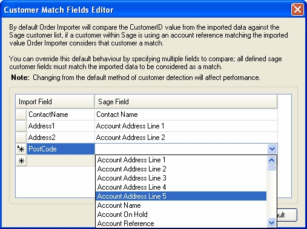Screen dimensions: 307x229
Task: Select Account On Hold option
Action: [181, 214]
